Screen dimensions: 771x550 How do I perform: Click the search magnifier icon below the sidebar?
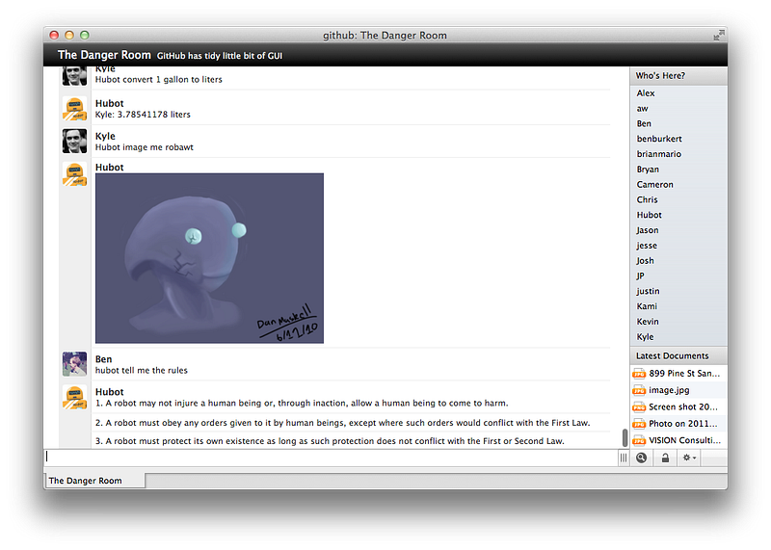(641, 458)
